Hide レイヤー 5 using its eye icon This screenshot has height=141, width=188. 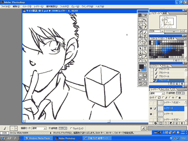[151, 114]
